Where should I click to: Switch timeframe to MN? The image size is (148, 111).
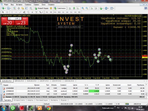[x=79, y=12]
